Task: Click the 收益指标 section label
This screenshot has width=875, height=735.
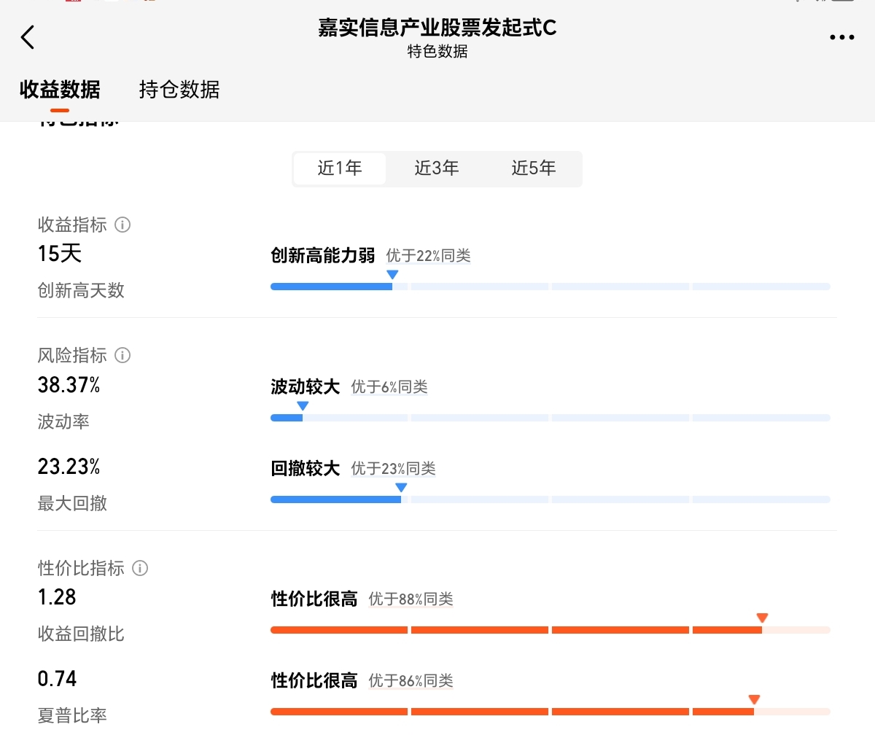Action: tap(72, 225)
